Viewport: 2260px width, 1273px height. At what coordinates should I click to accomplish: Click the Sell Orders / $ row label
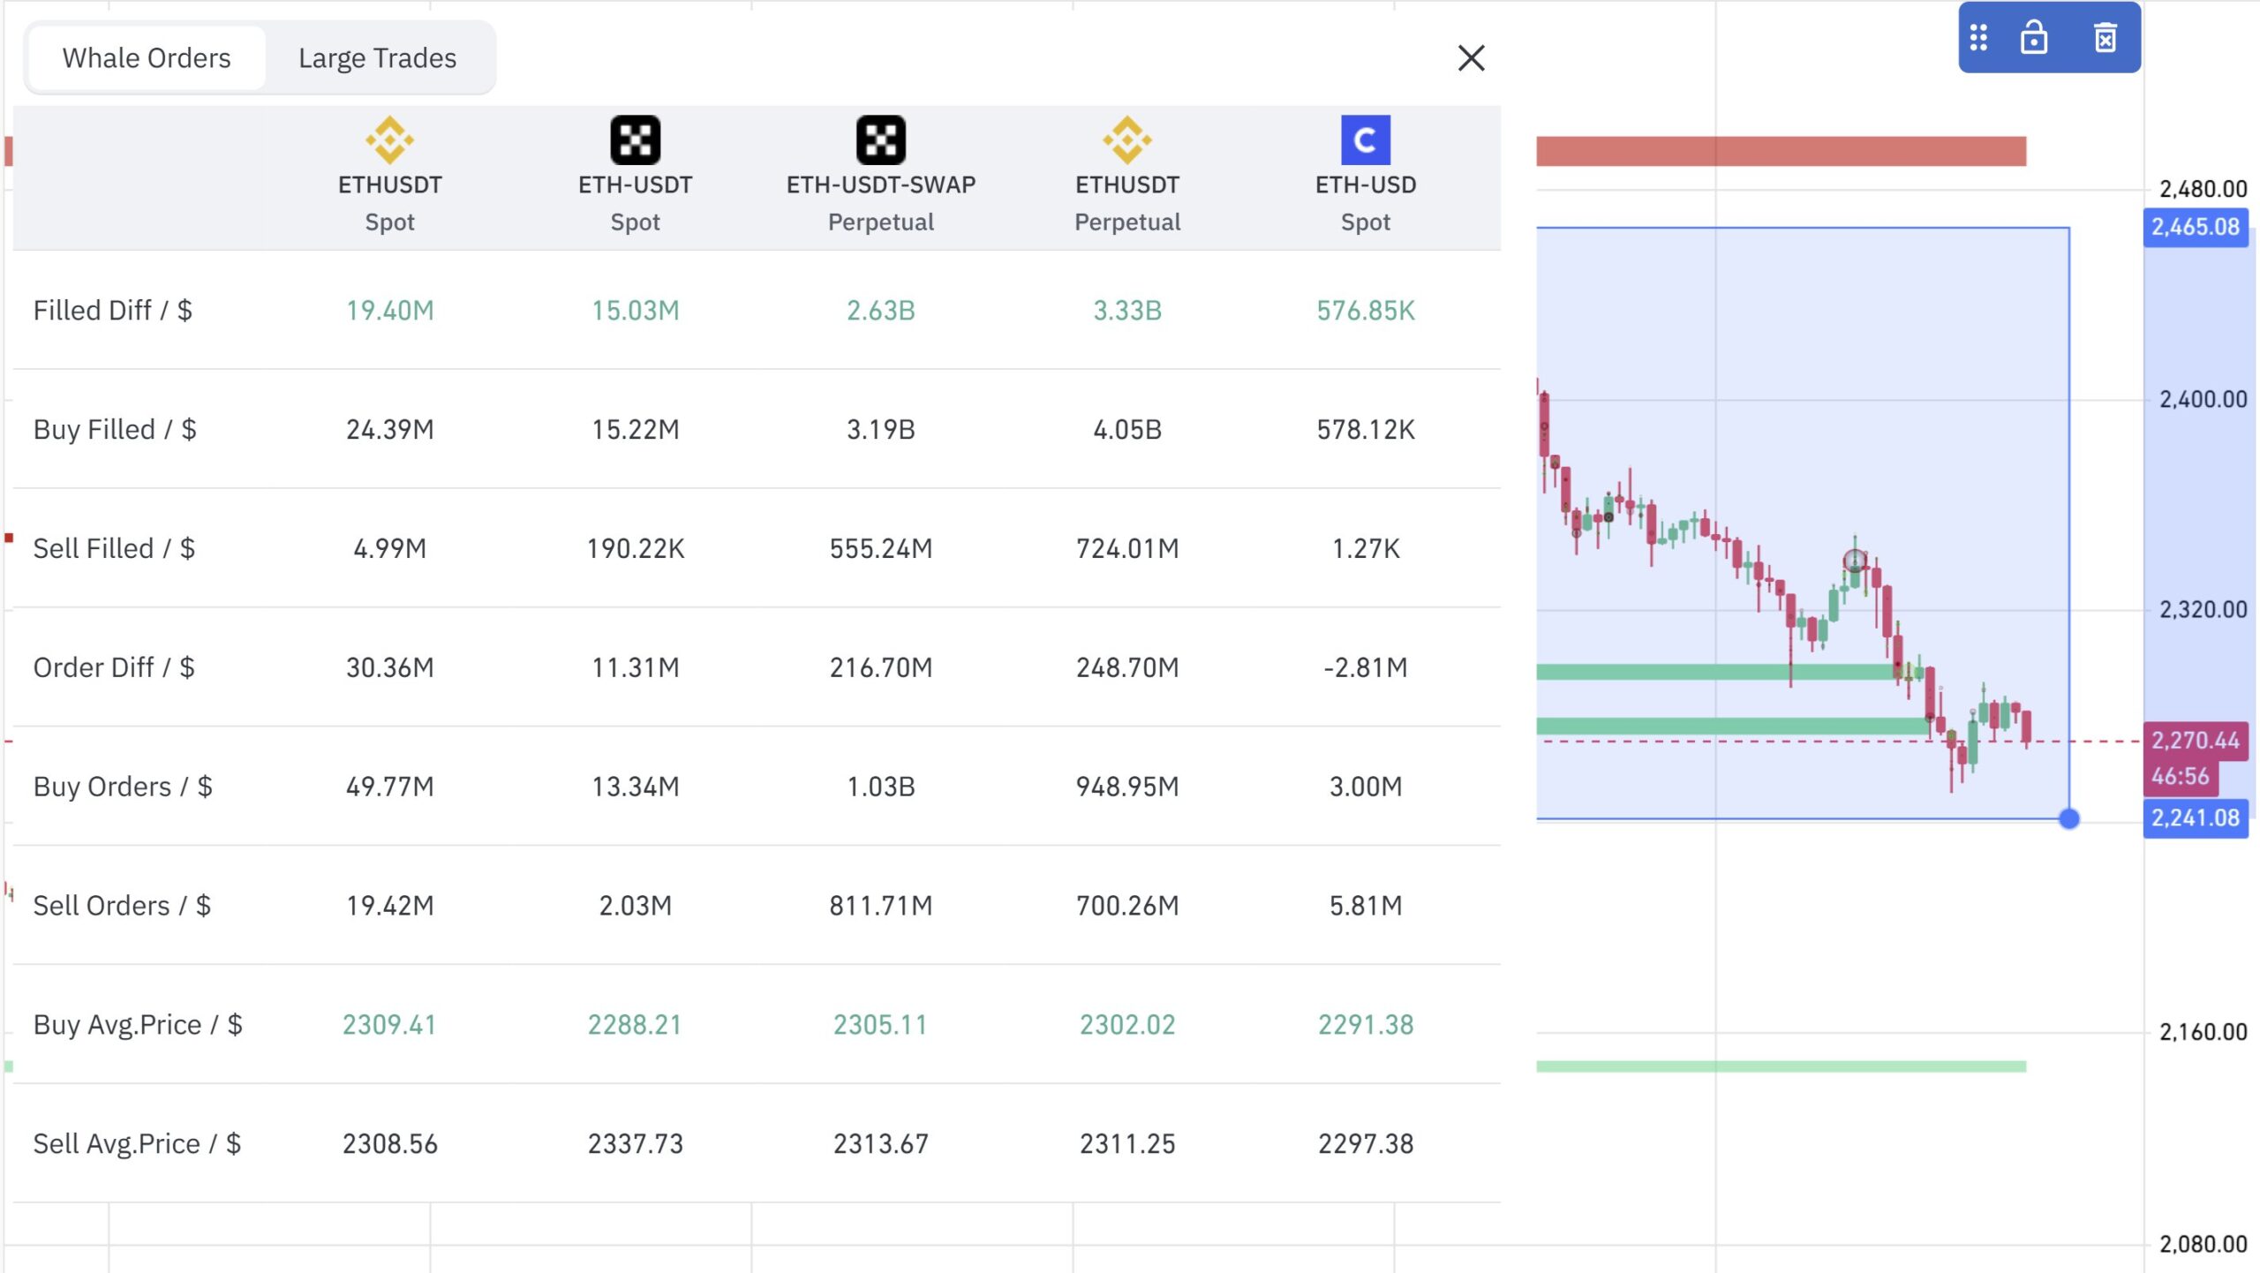pos(122,906)
